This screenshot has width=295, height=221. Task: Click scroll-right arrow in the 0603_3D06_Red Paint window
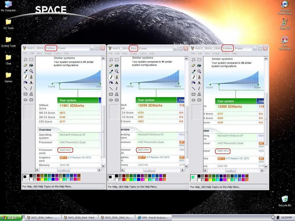pos(182,170)
